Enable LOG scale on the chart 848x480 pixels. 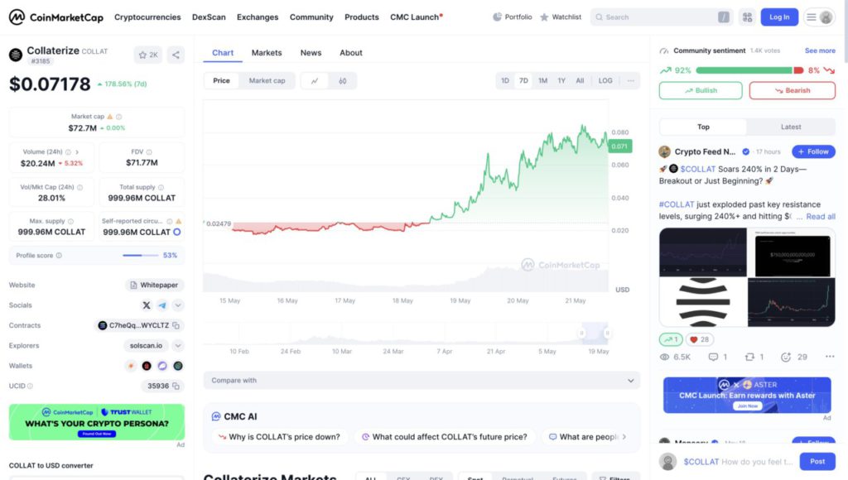click(x=605, y=81)
